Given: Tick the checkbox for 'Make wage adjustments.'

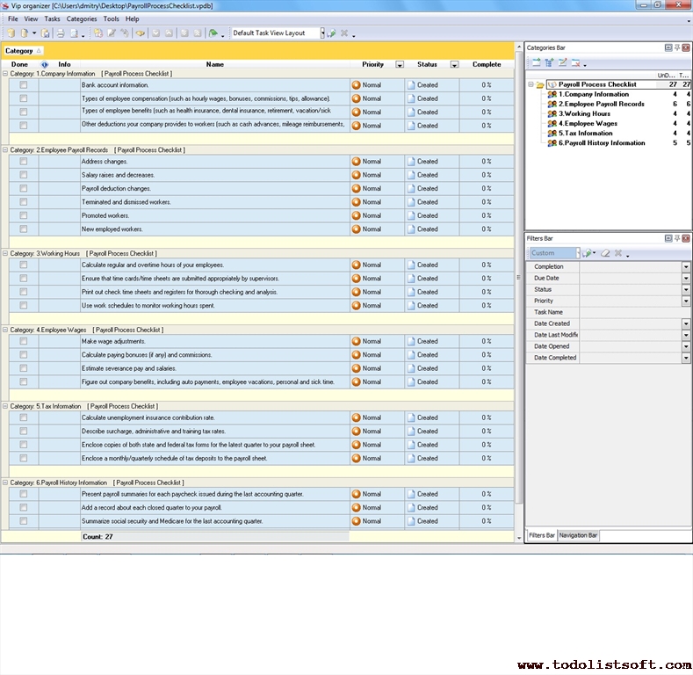Looking at the screenshot, I should click(x=24, y=341).
